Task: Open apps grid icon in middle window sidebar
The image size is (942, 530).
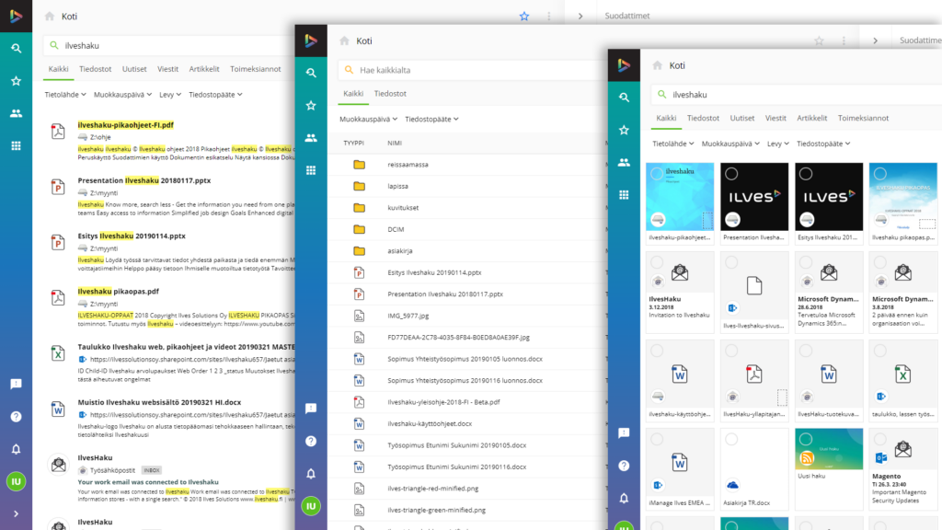Action: [x=311, y=170]
